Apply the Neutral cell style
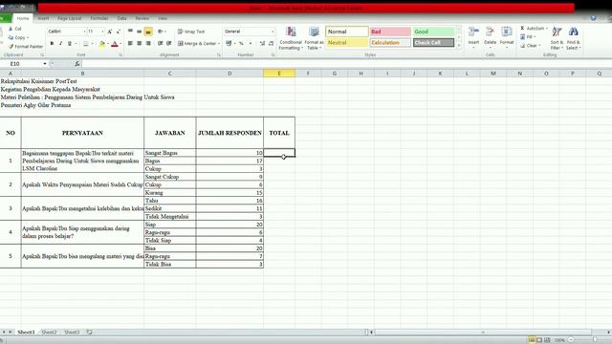The width and height of the screenshot is (612, 344). coord(347,42)
